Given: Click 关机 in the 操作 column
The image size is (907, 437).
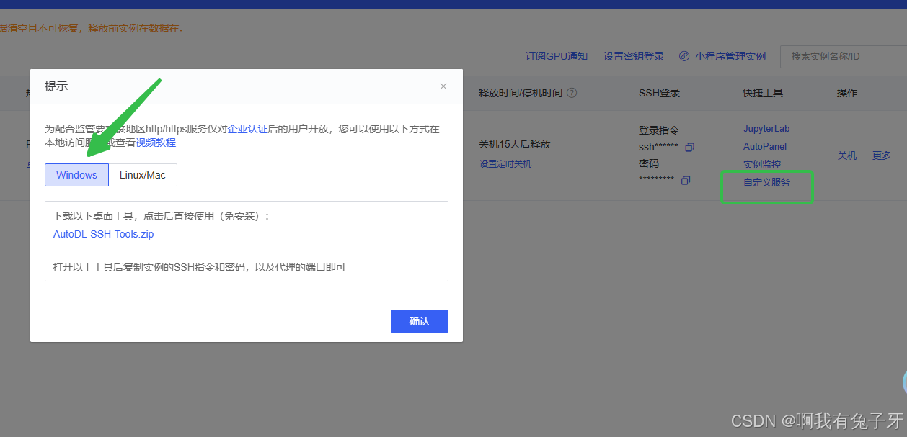Looking at the screenshot, I should (x=847, y=156).
